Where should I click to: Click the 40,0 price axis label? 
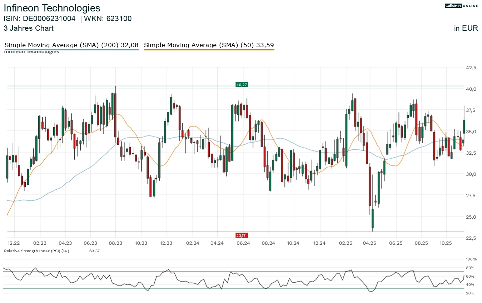471,89
